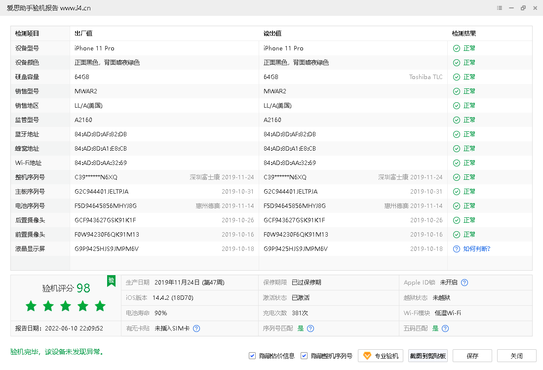Minimize the report window

coord(511,8)
